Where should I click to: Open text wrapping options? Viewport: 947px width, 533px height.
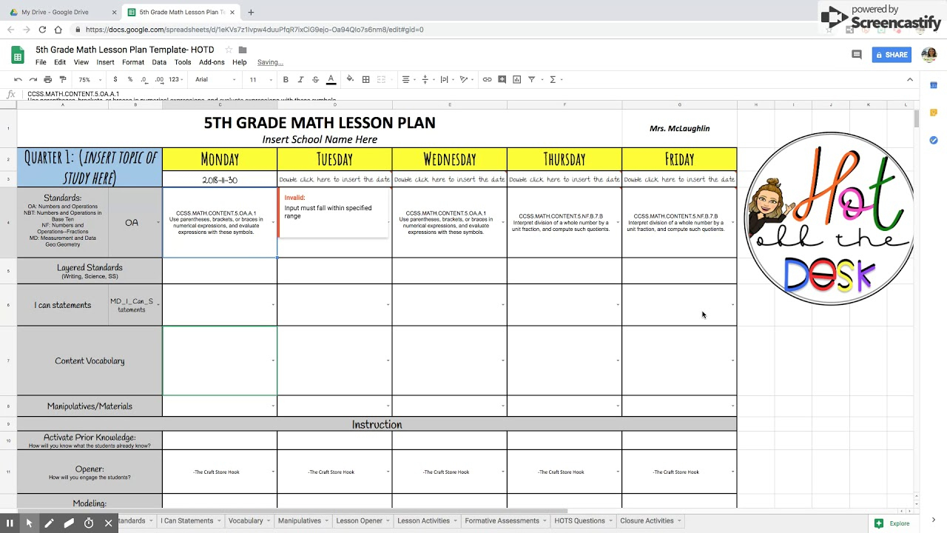pos(446,79)
